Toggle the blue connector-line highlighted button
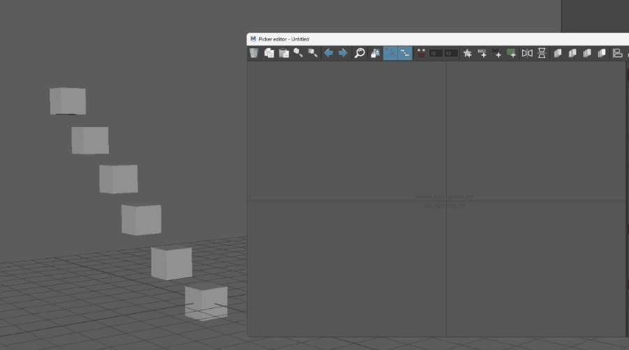 405,53
